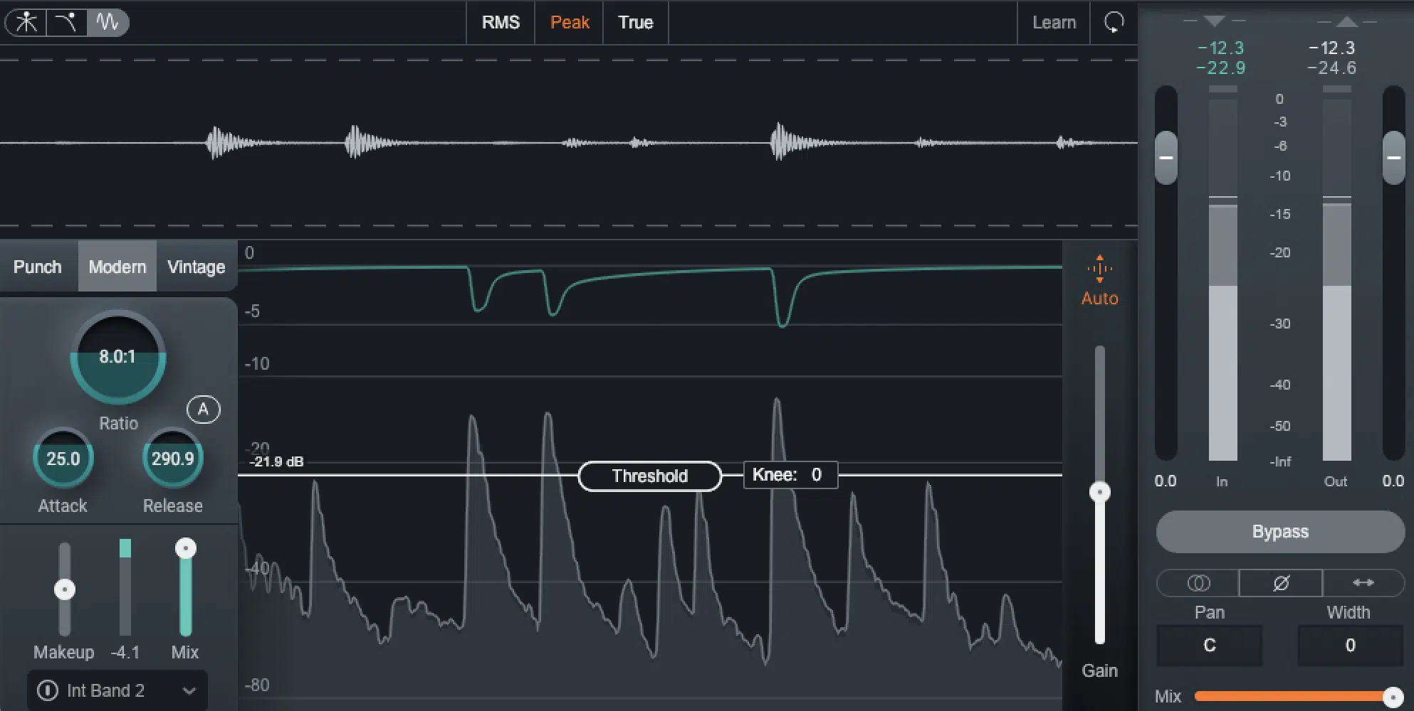Switch level detection to Peak
This screenshot has width=1414, height=711.
click(570, 22)
